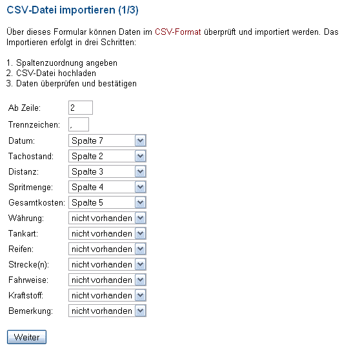Click the arrow icon of Bemerkung select

[x=140, y=311]
